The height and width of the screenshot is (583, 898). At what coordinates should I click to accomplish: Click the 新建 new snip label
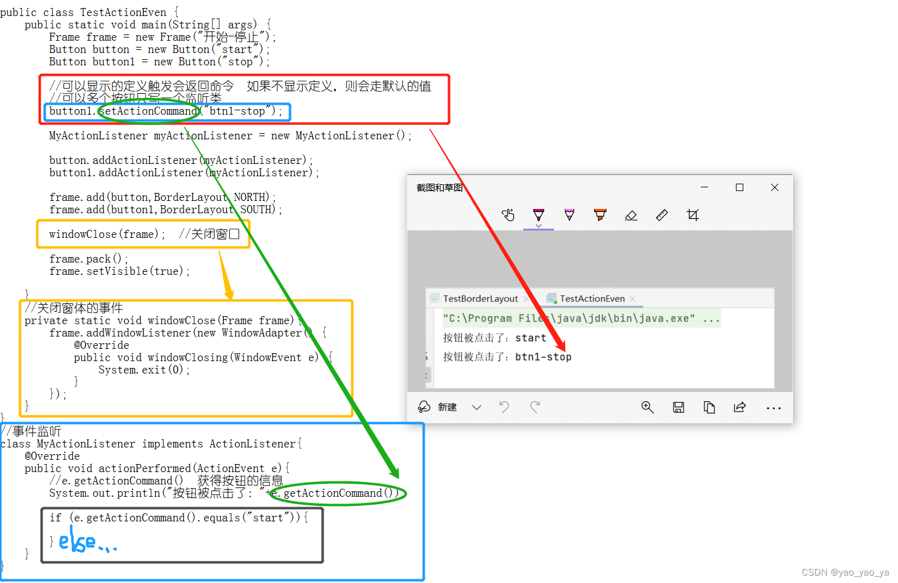coord(447,407)
